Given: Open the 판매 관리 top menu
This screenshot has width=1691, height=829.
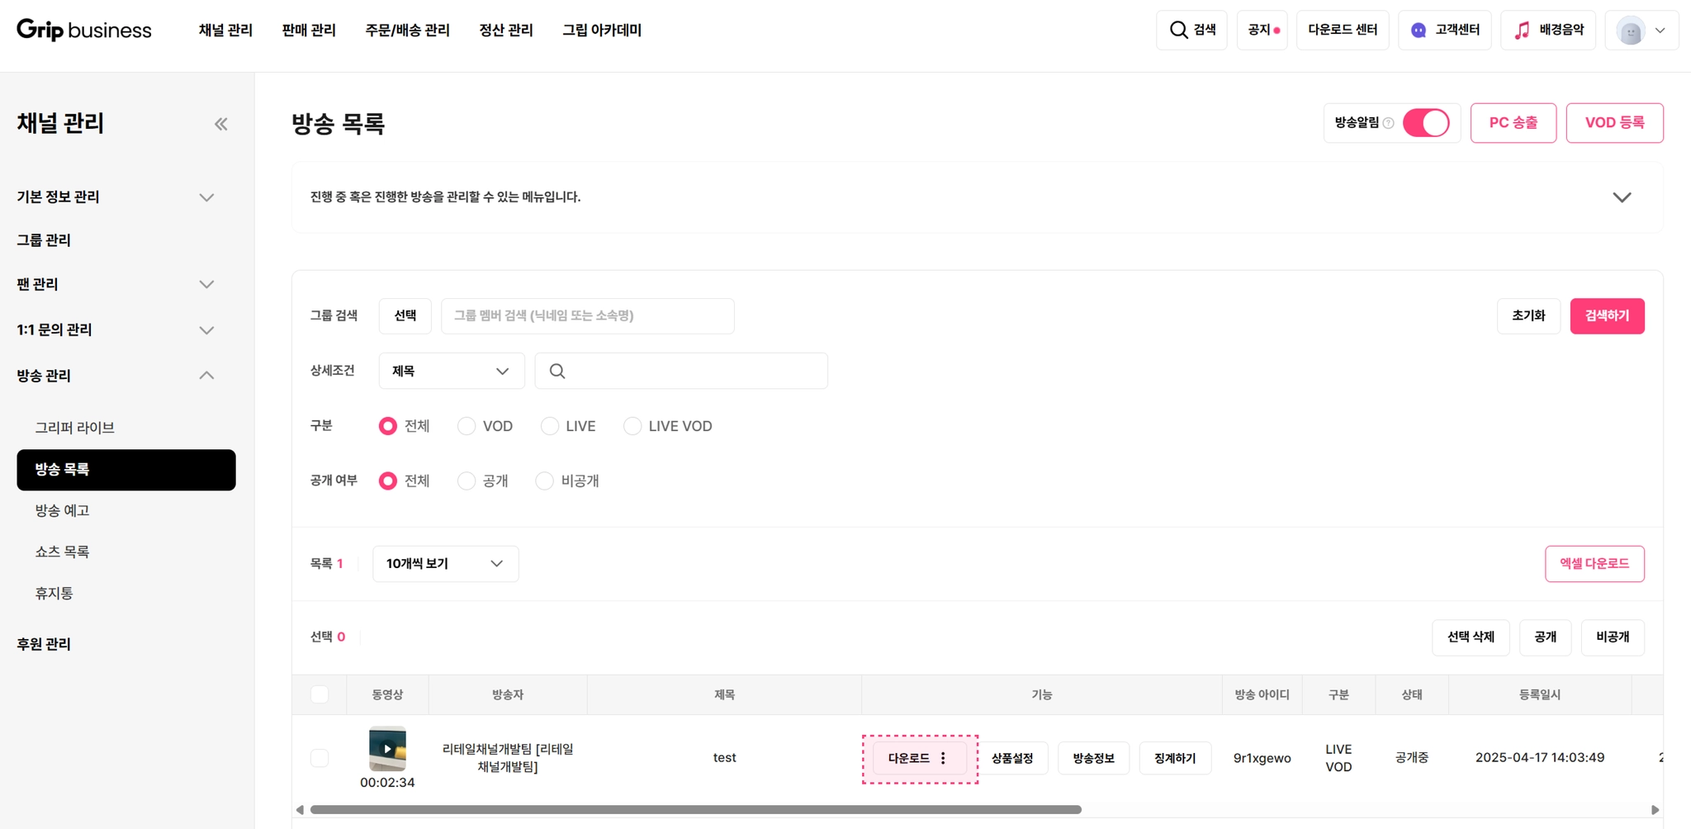Looking at the screenshot, I should click(309, 31).
